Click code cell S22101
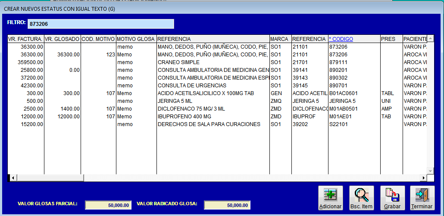 click(354, 124)
